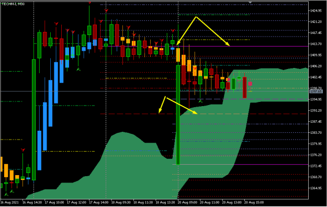This screenshot has height=207, width=327.
Task: Click price scale label 1383.70
Action: point(316,133)
